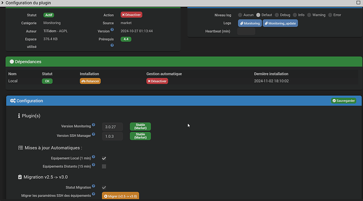
Task: Click help icon next to Equipement Local
Action: coord(94,157)
